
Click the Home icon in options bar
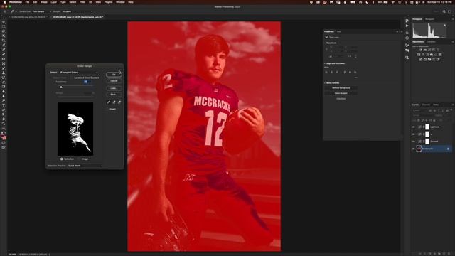[5, 11]
